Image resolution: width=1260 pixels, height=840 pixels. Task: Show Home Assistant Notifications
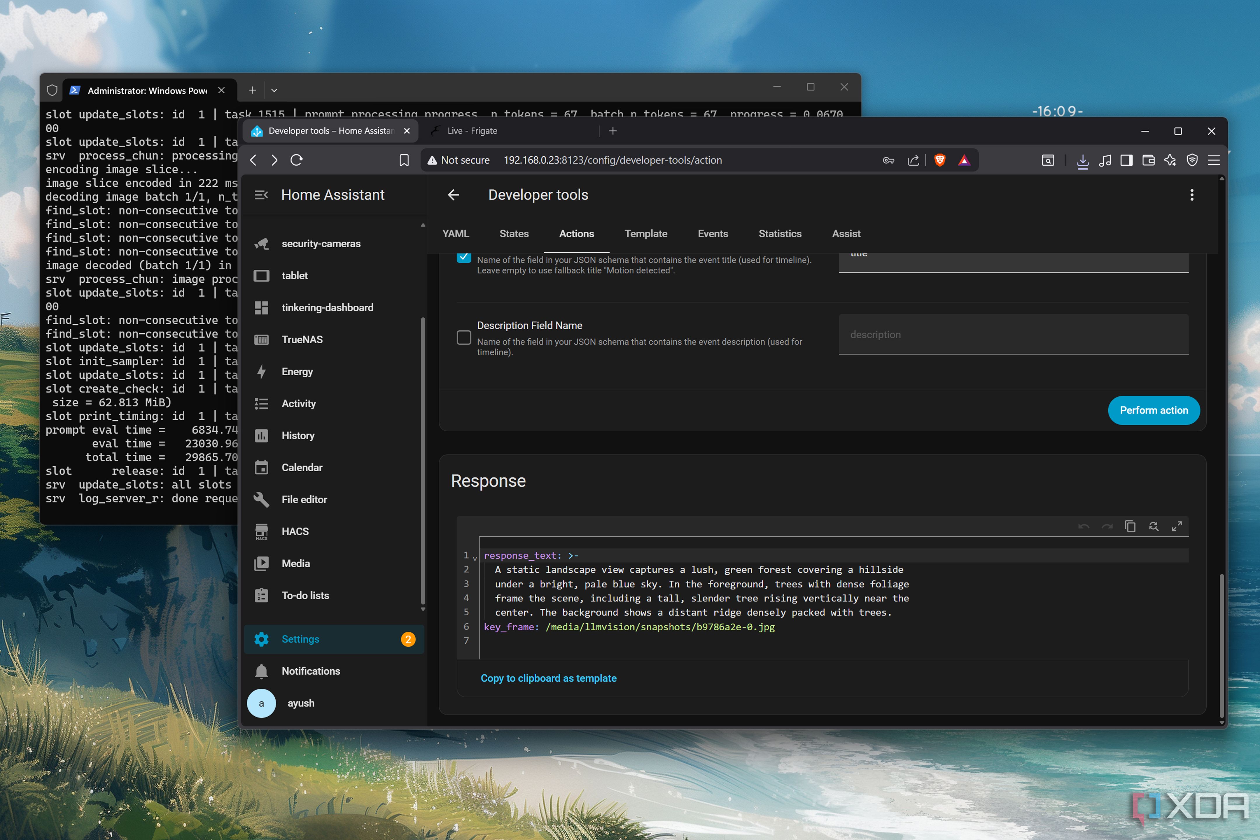tap(334, 671)
